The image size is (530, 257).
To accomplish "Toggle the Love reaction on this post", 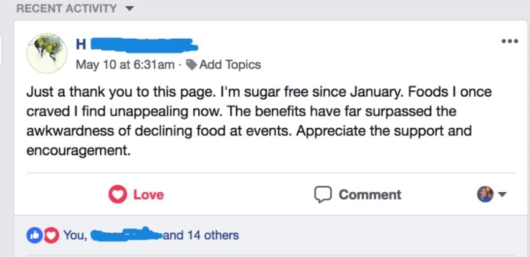I will pos(136,195).
